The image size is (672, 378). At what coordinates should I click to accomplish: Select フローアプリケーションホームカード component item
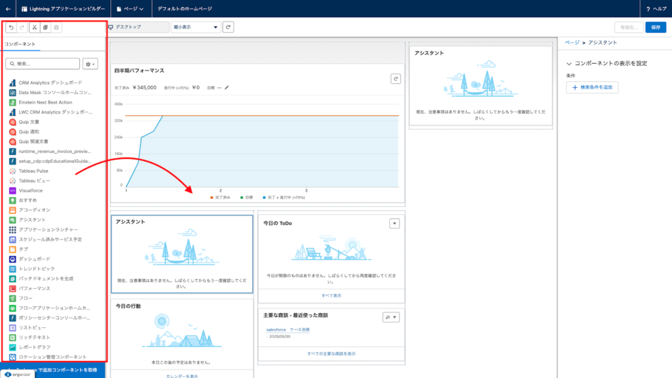(x=54, y=308)
